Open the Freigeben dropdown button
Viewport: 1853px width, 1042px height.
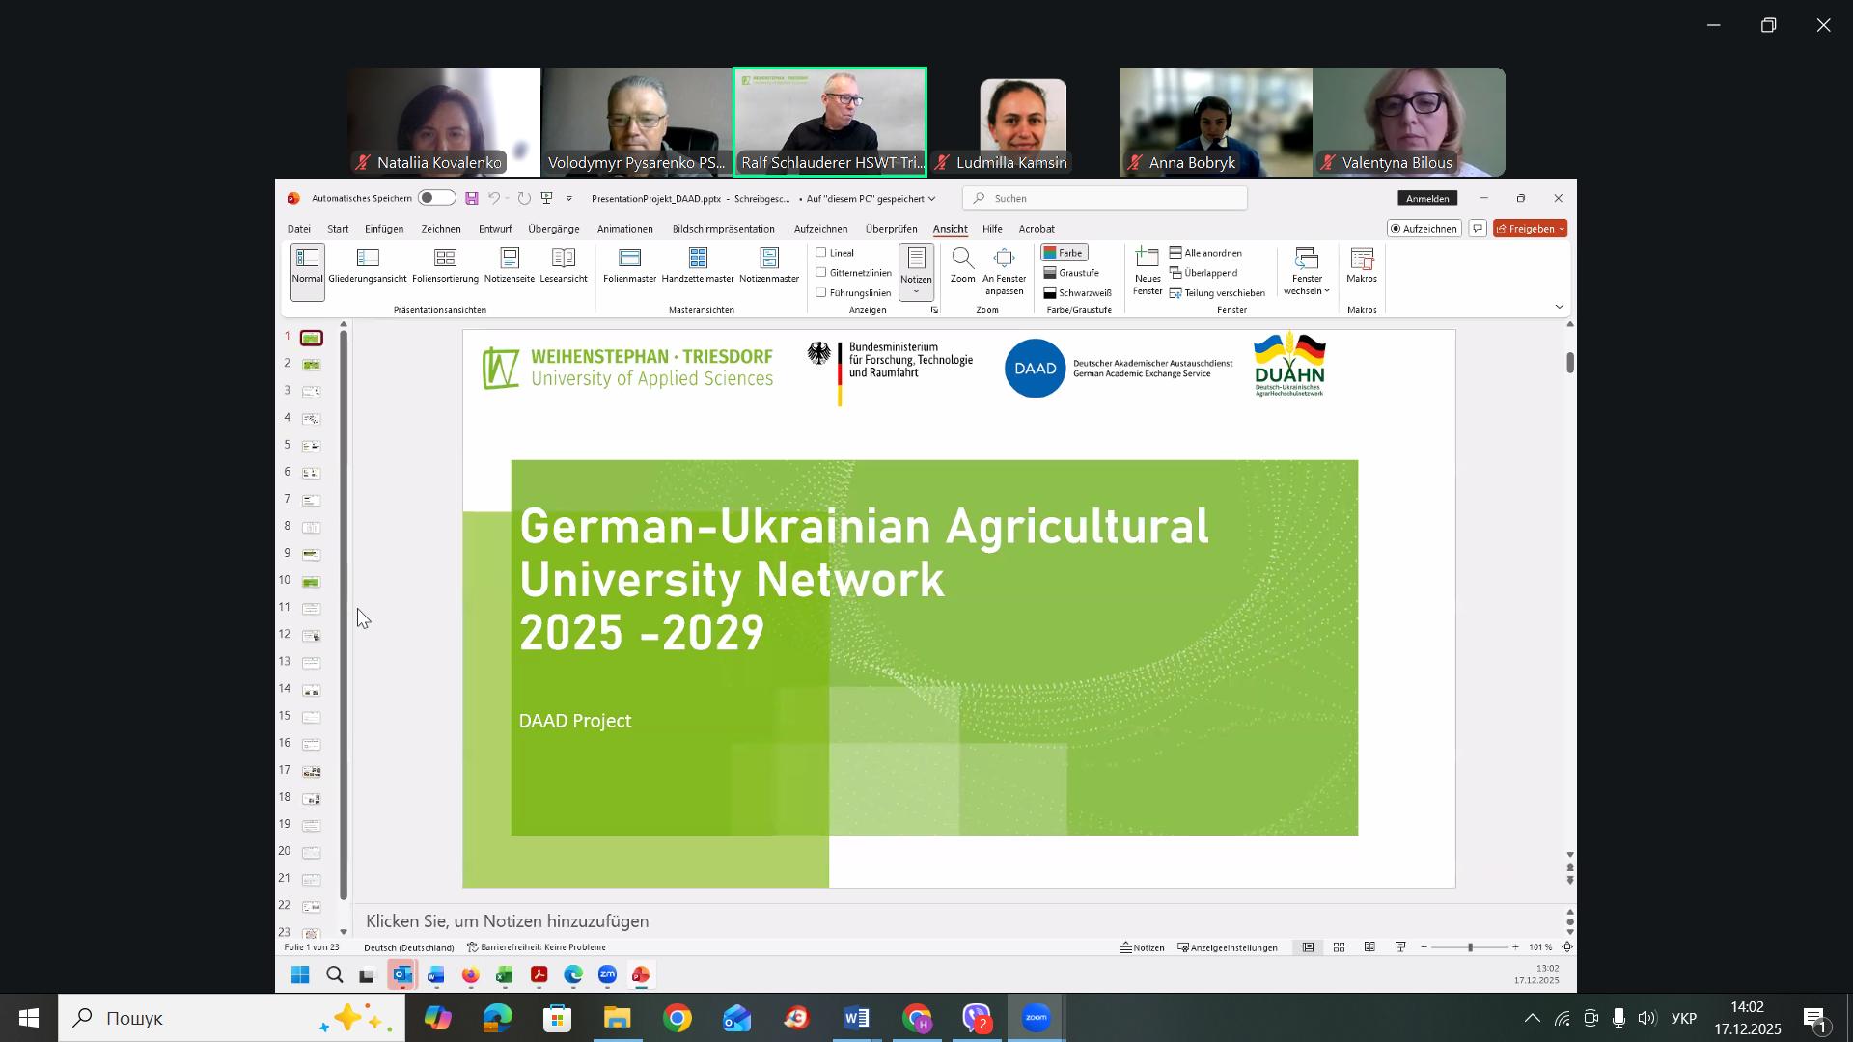coord(1530,229)
